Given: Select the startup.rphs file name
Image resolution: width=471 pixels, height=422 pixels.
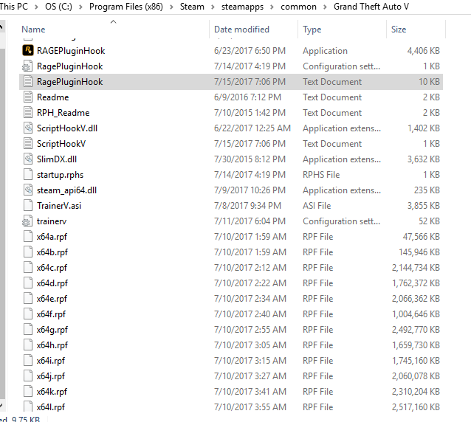Looking at the screenshot, I should 60,175.
